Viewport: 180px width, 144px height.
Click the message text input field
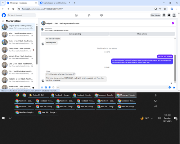click(x=112, y=87)
